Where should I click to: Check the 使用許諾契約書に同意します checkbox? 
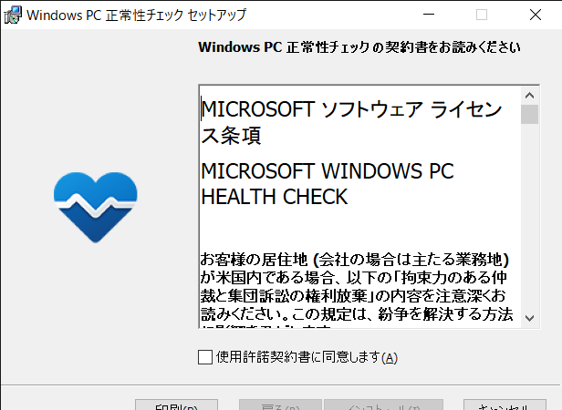click(x=205, y=357)
